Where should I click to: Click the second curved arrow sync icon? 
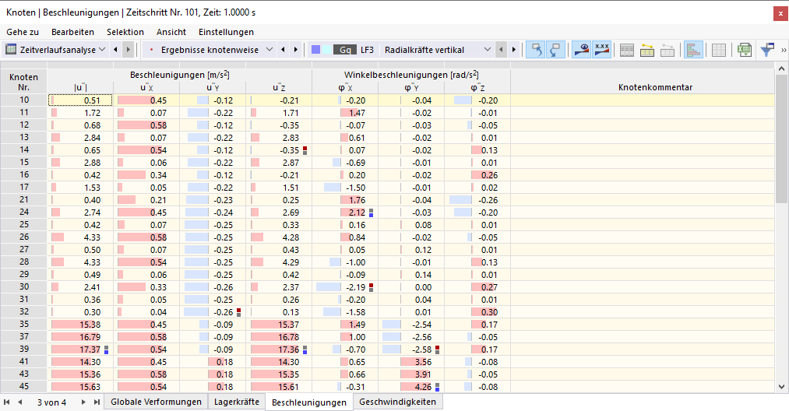(x=555, y=50)
